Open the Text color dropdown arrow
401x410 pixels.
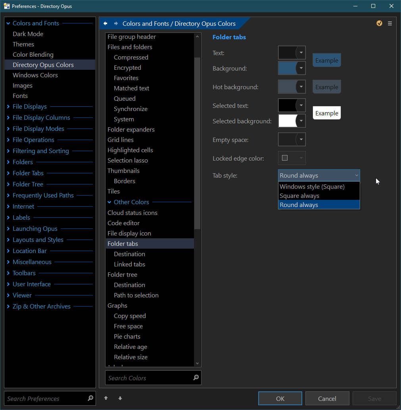coord(301,53)
